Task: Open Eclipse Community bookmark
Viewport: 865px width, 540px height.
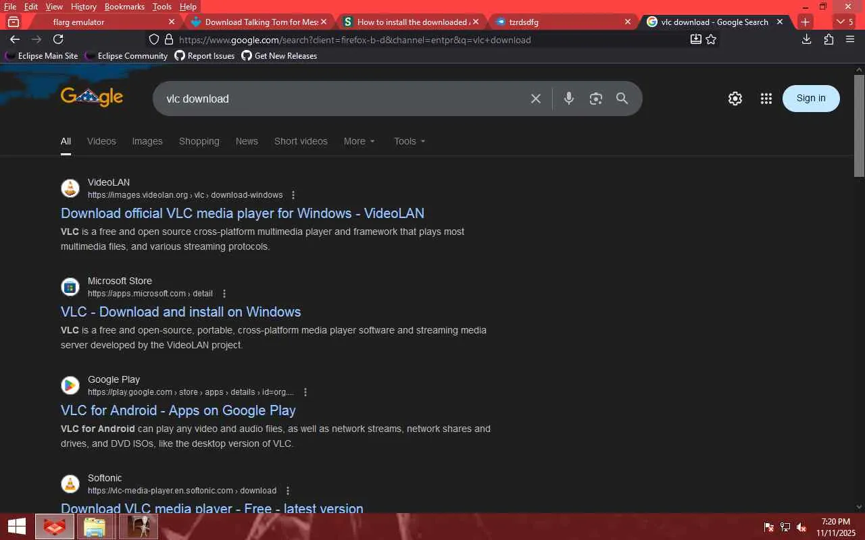Action: click(126, 56)
